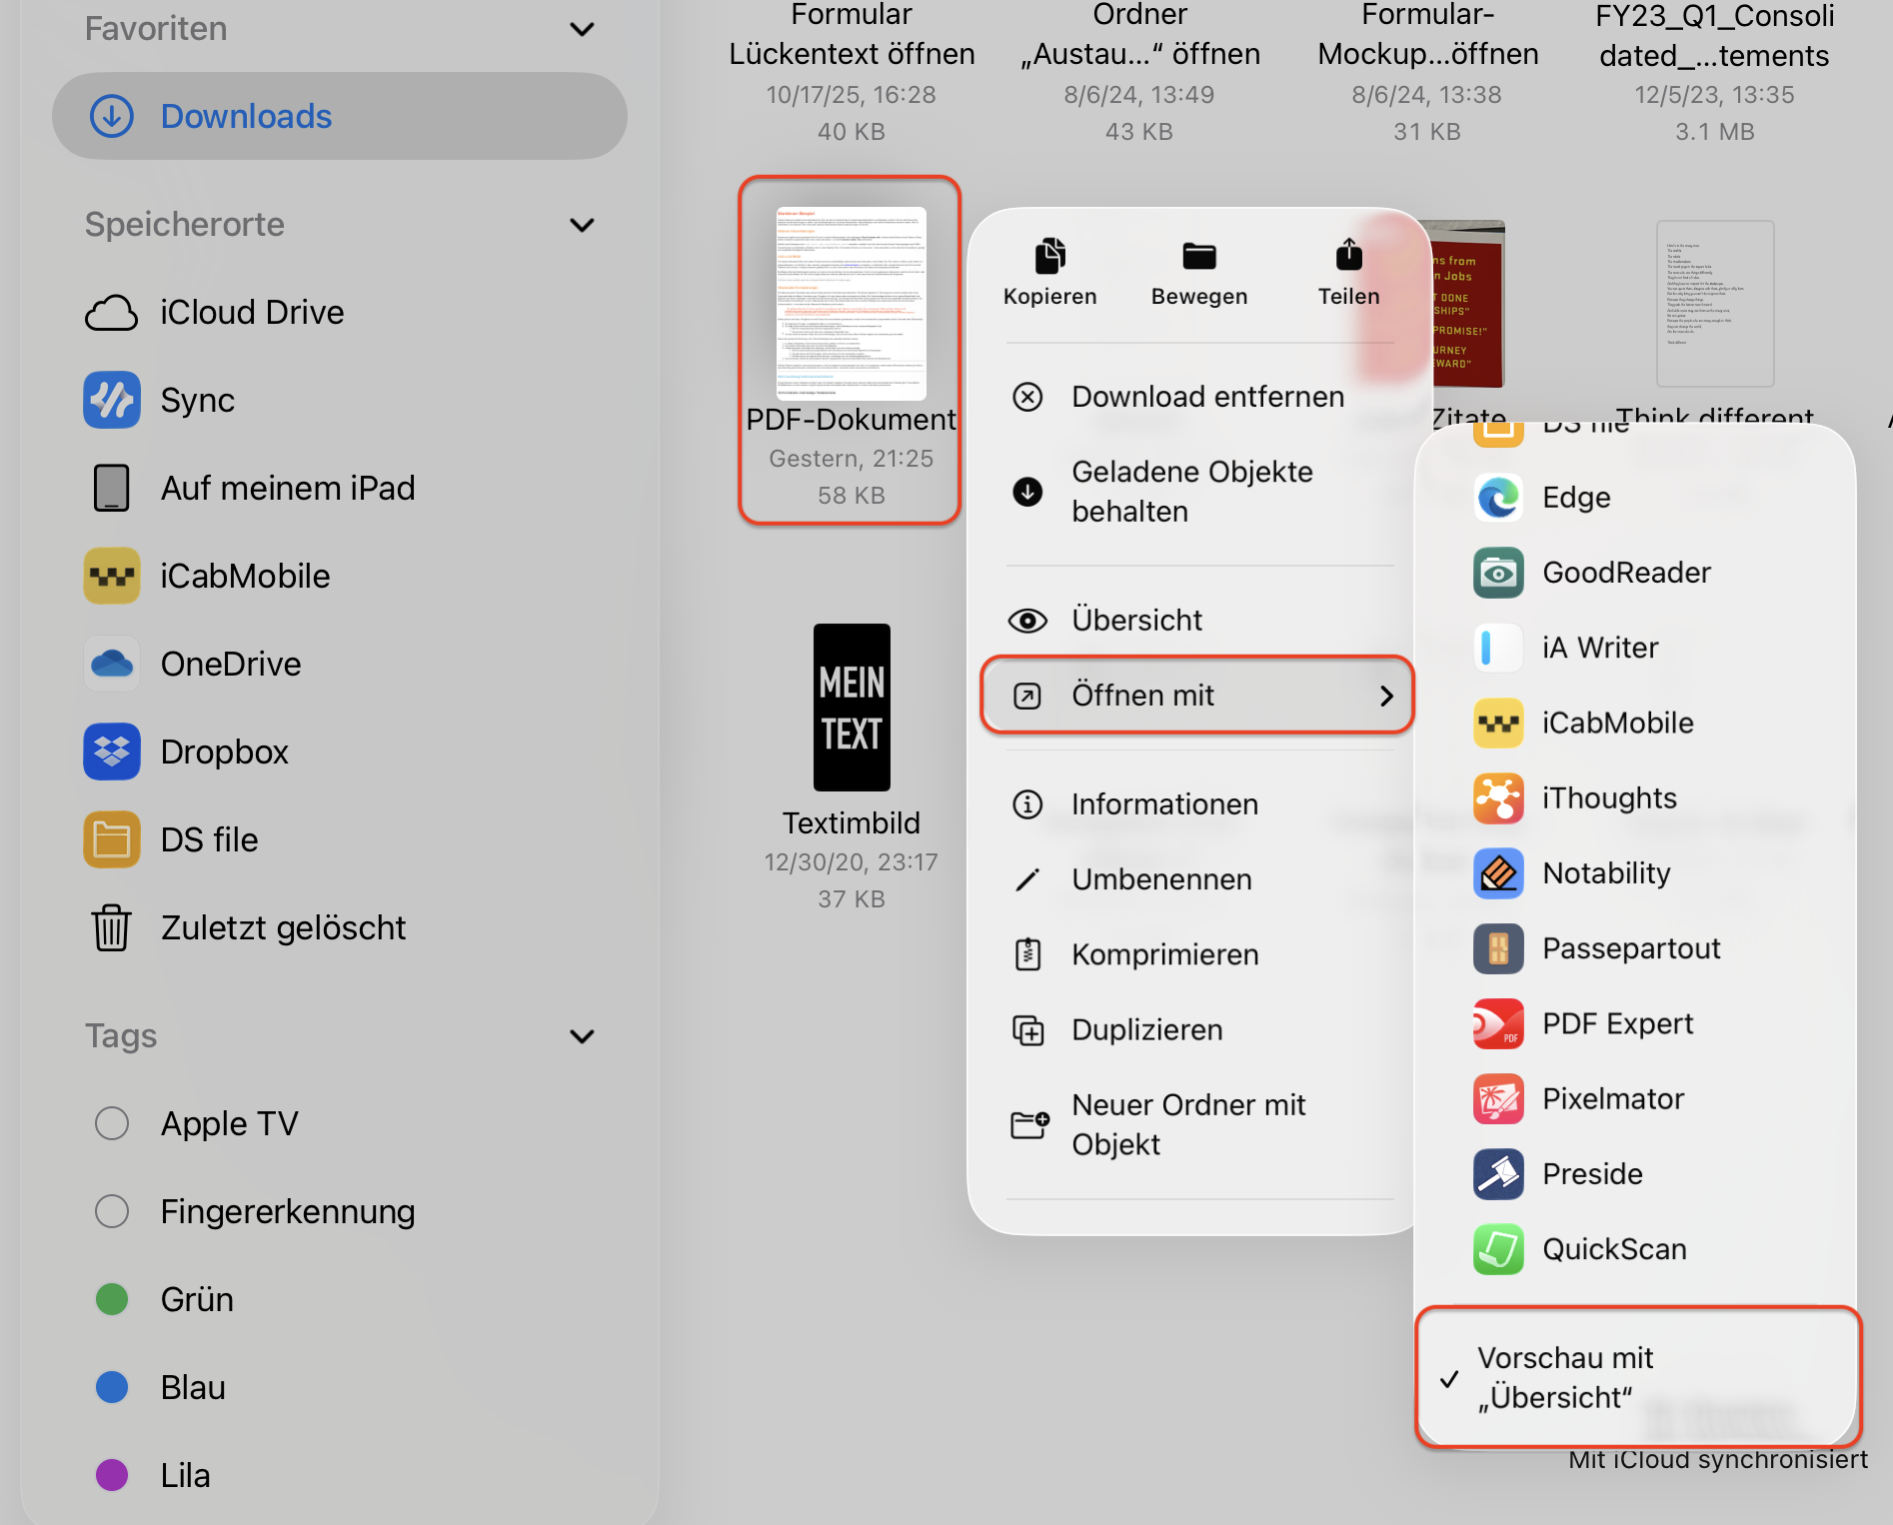1893x1525 pixels.
Task: Select the green Grün tag
Action: pyautogui.click(x=112, y=1299)
